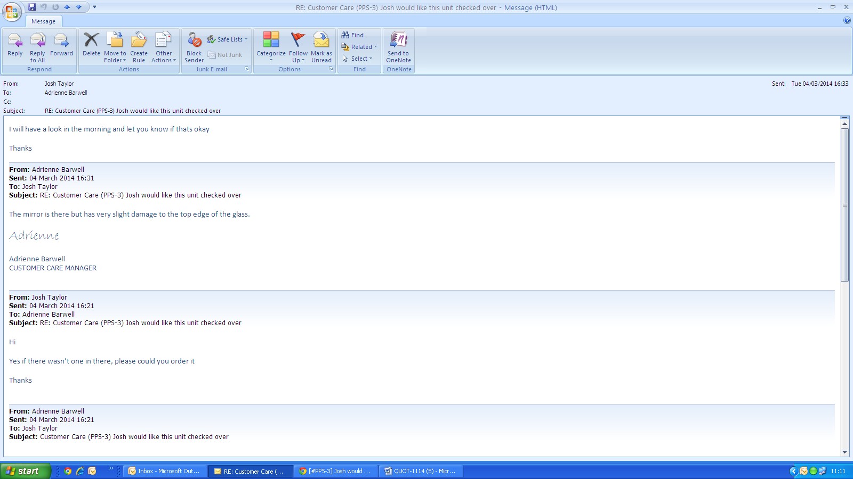Click the Office button logo
This screenshot has height=479, width=853.
[x=12, y=12]
